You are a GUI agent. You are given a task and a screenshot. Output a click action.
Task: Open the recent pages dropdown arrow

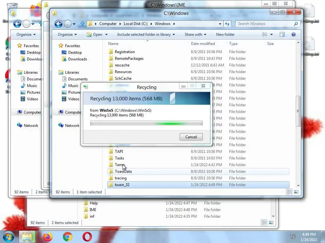click(x=74, y=24)
